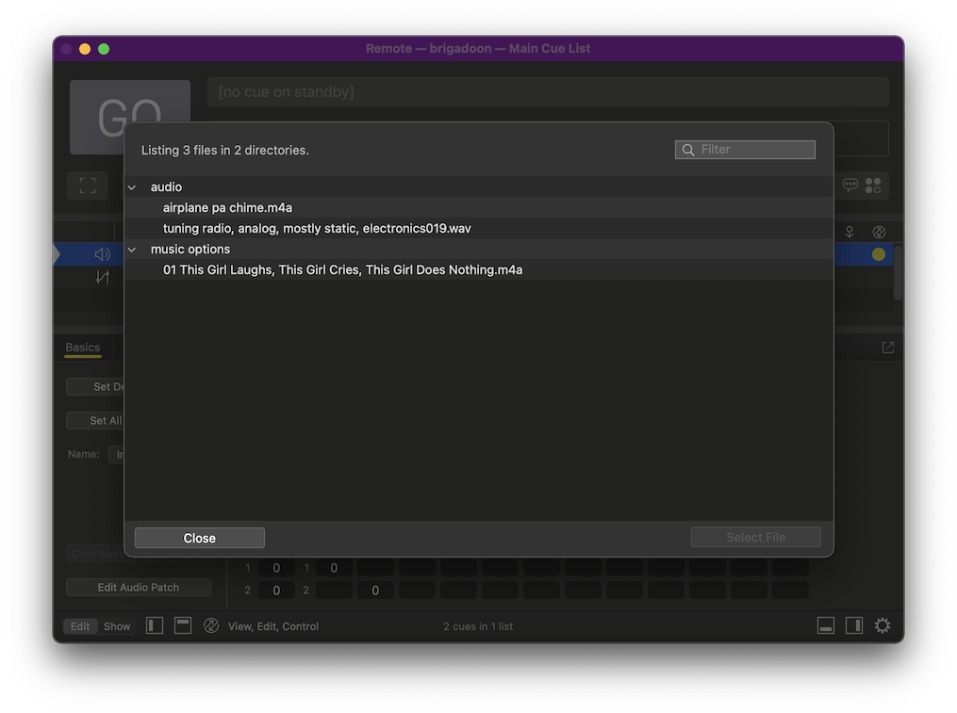Click the crossed-circle icon in the status bar
The width and height of the screenshot is (957, 713).
point(211,624)
